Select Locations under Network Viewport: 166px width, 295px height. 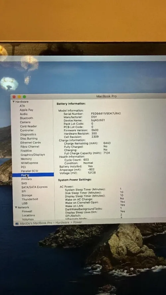29,215
